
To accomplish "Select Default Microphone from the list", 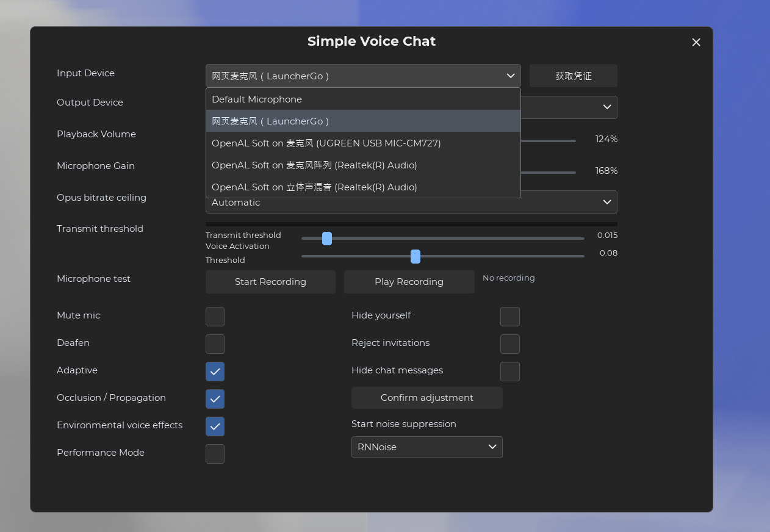I will 363,99.
